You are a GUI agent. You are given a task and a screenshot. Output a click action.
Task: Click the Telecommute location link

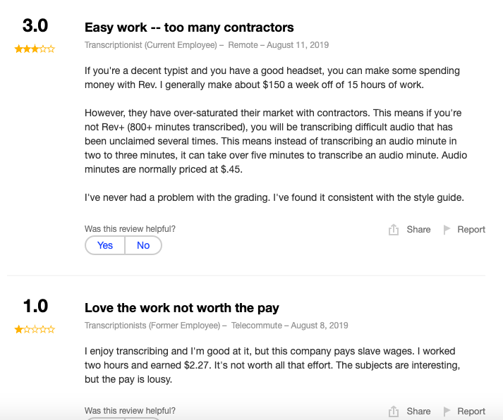click(257, 326)
